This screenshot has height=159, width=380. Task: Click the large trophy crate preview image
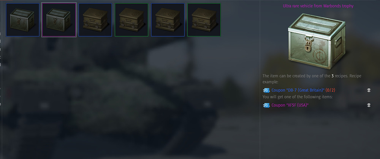click(x=317, y=41)
